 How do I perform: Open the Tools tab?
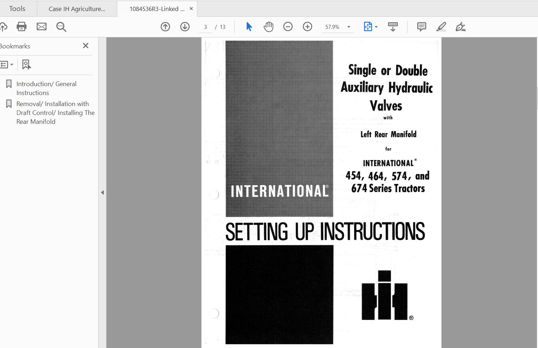pos(17,9)
